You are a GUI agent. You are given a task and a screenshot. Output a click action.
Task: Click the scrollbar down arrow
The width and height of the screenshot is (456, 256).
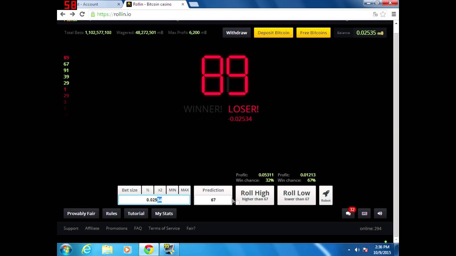[396, 240]
